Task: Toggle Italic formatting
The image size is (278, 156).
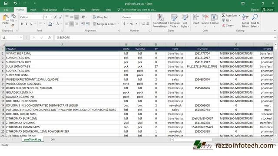Action: [x=26, y=24]
